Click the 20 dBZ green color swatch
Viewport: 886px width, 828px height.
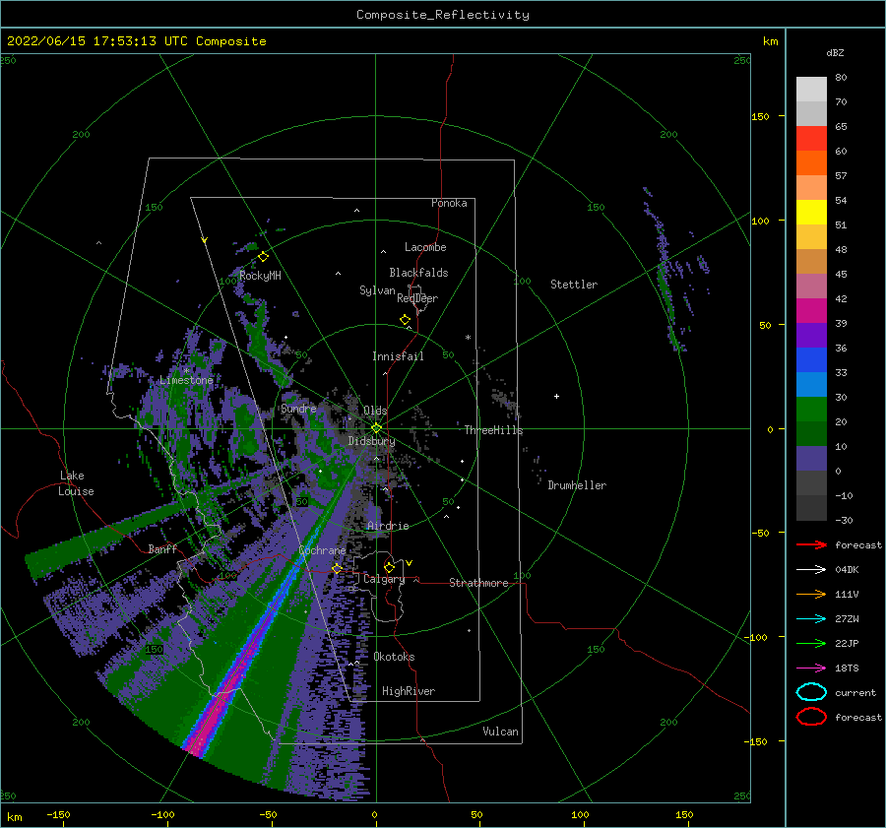point(811,434)
